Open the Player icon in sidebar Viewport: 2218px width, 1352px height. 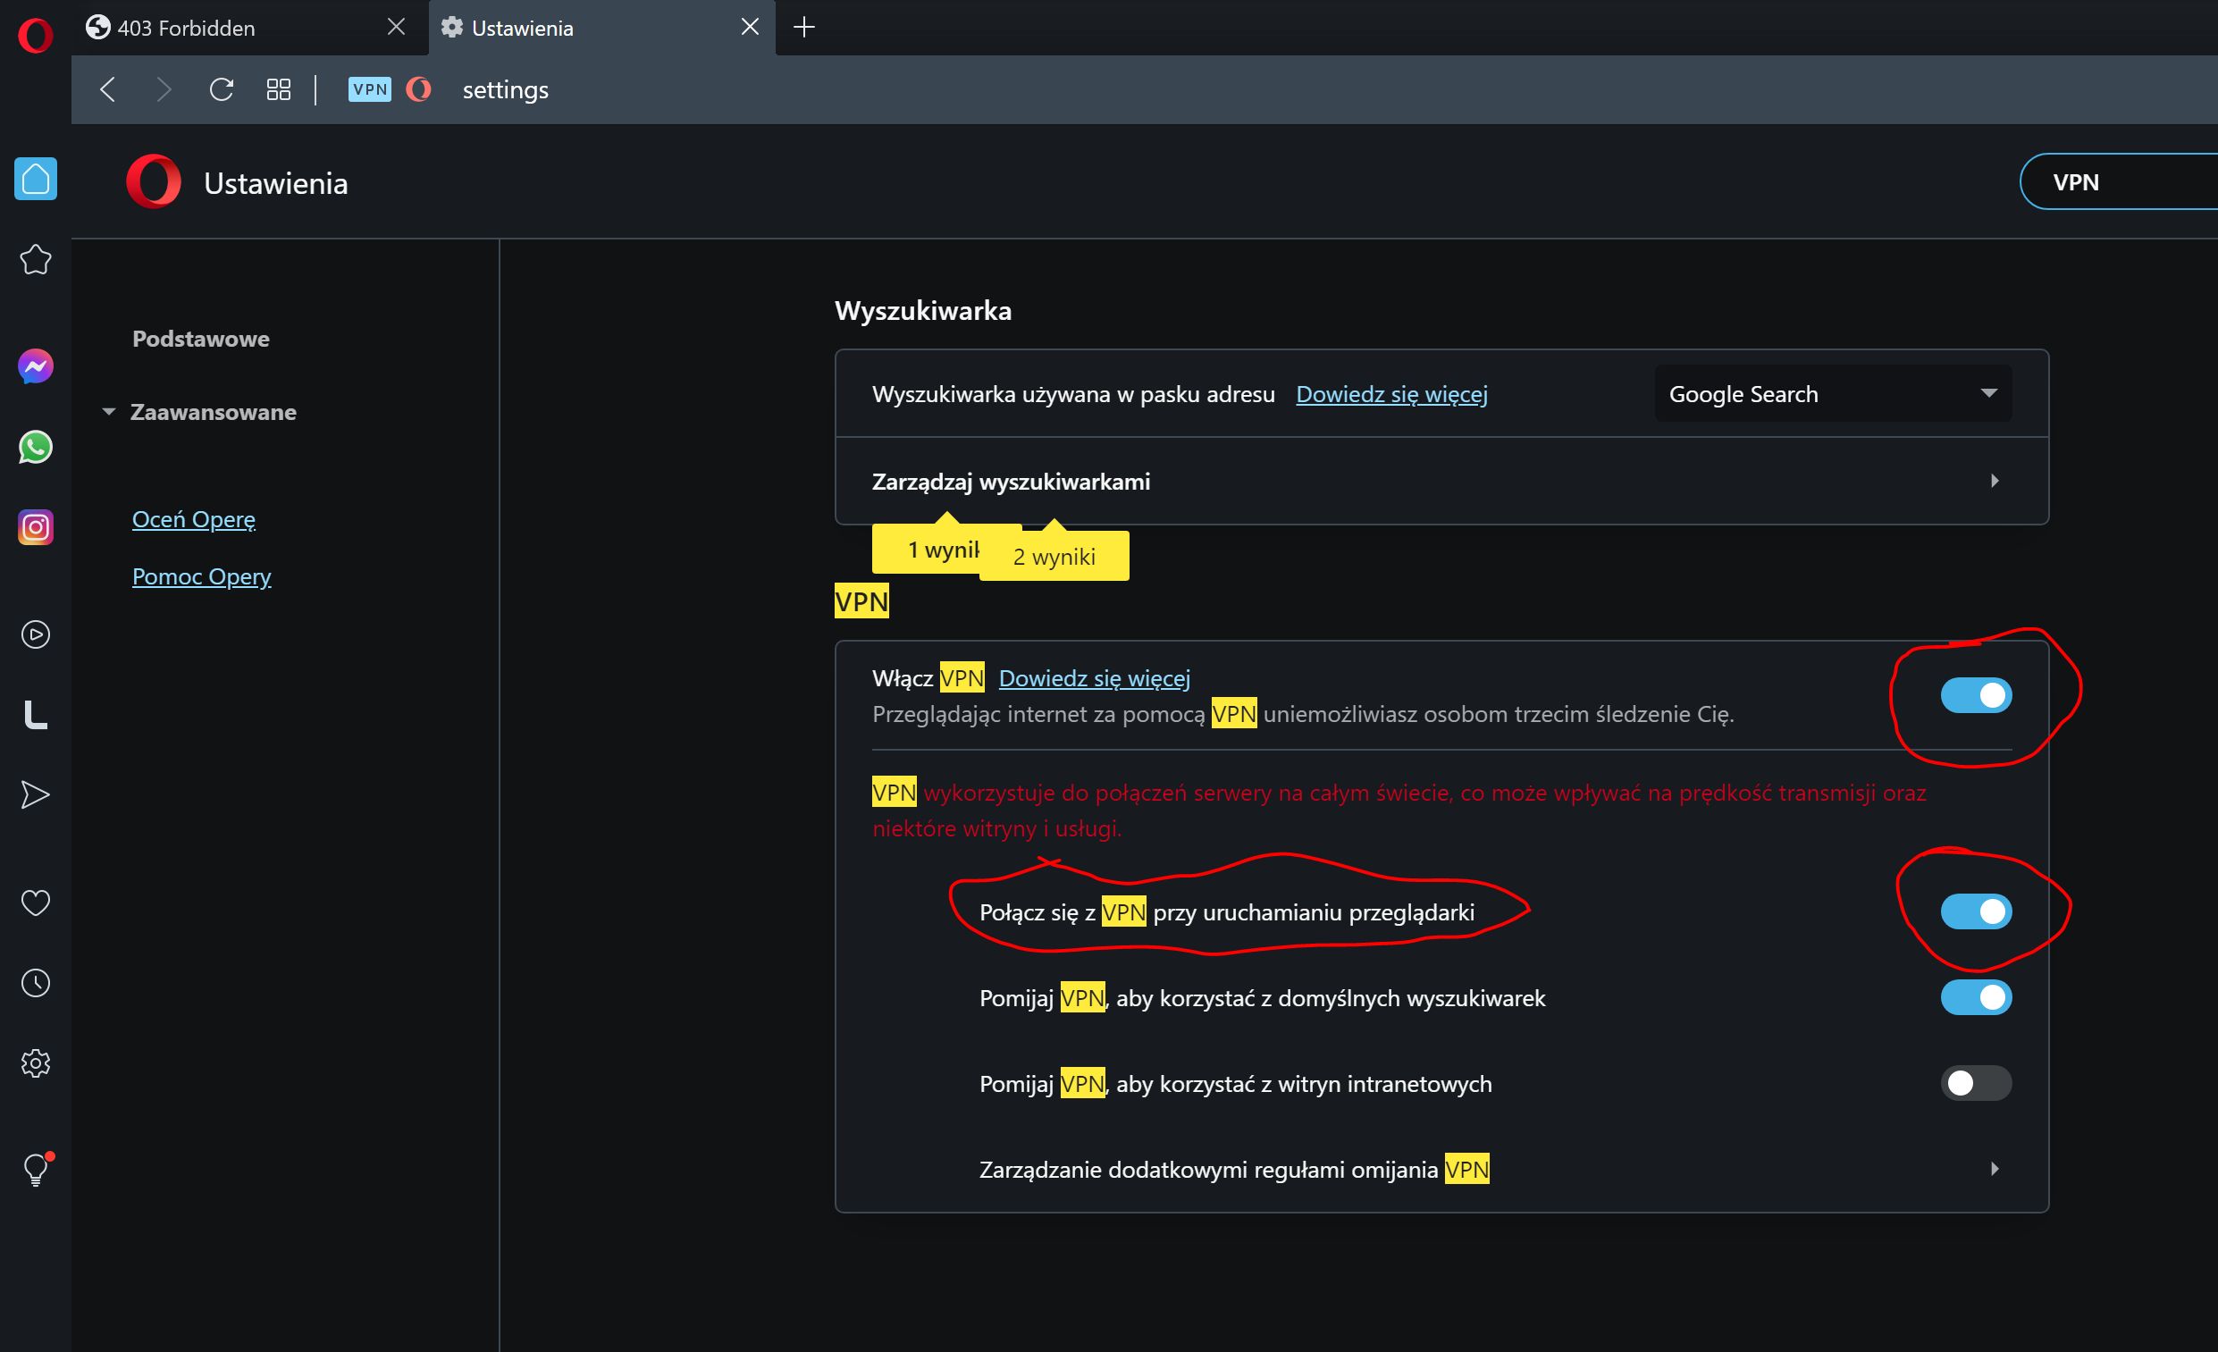[x=36, y=634]
